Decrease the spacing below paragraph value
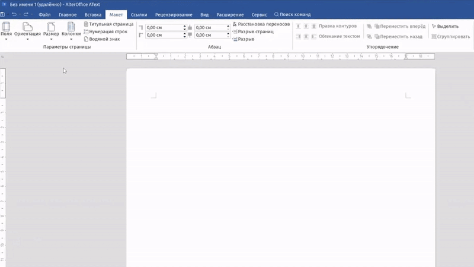 [228, 37]
